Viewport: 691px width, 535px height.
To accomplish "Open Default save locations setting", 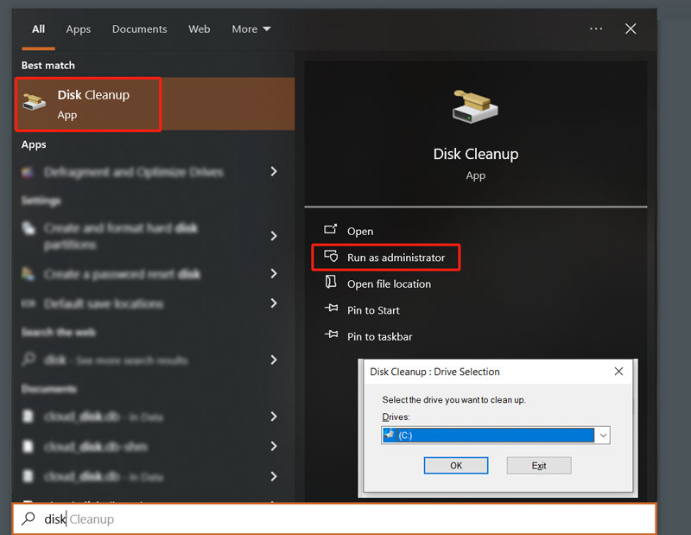I will coord(104,304).
